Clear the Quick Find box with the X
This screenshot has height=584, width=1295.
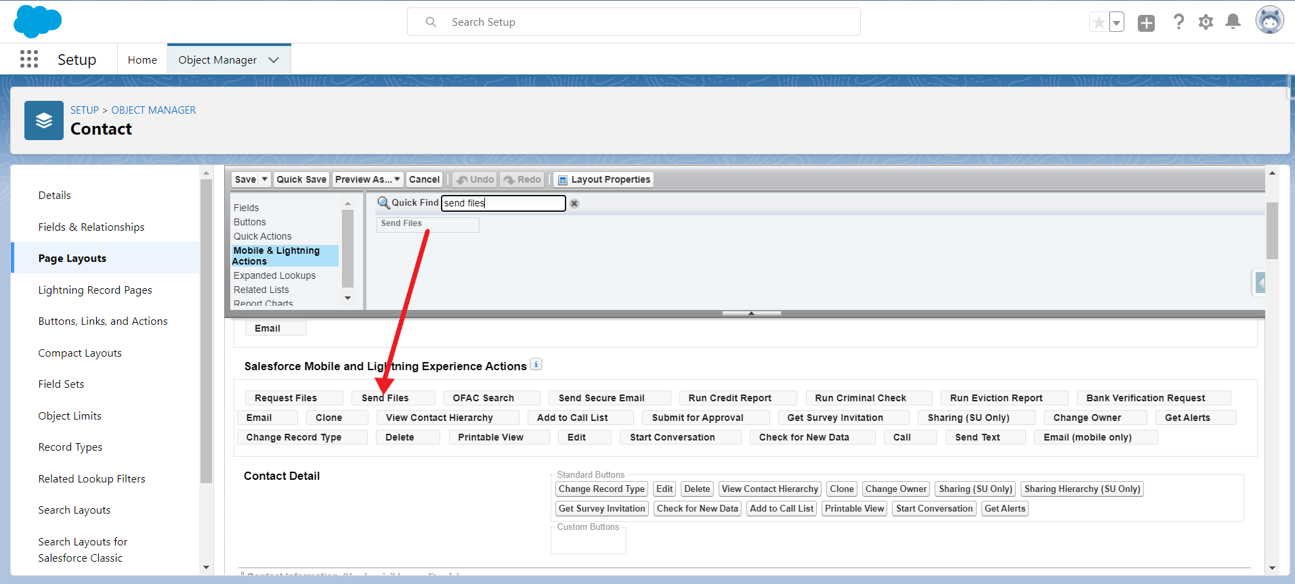pos(574,204)
